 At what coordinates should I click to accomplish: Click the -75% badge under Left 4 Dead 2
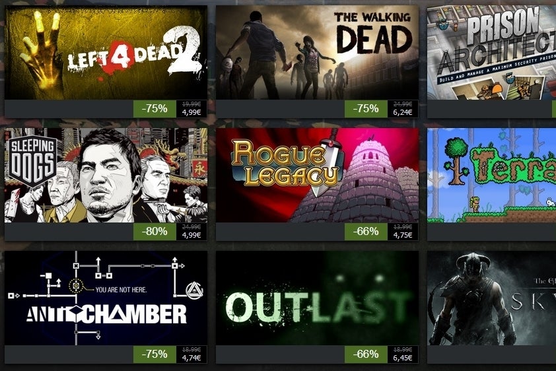click(155, 109)
